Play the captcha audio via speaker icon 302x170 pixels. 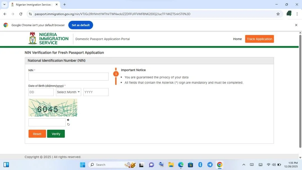pos(68,120)
